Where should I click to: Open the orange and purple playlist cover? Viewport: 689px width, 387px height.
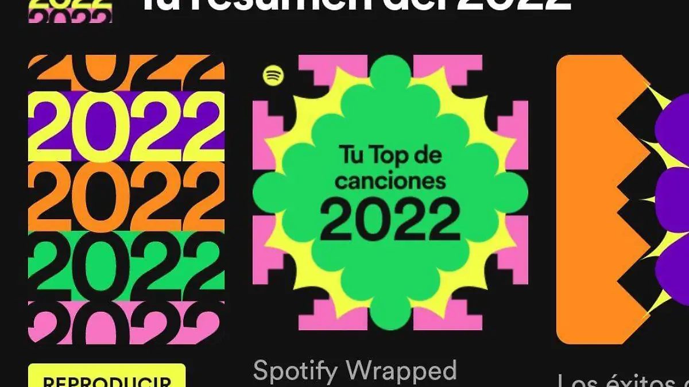(x=622, y=199)
